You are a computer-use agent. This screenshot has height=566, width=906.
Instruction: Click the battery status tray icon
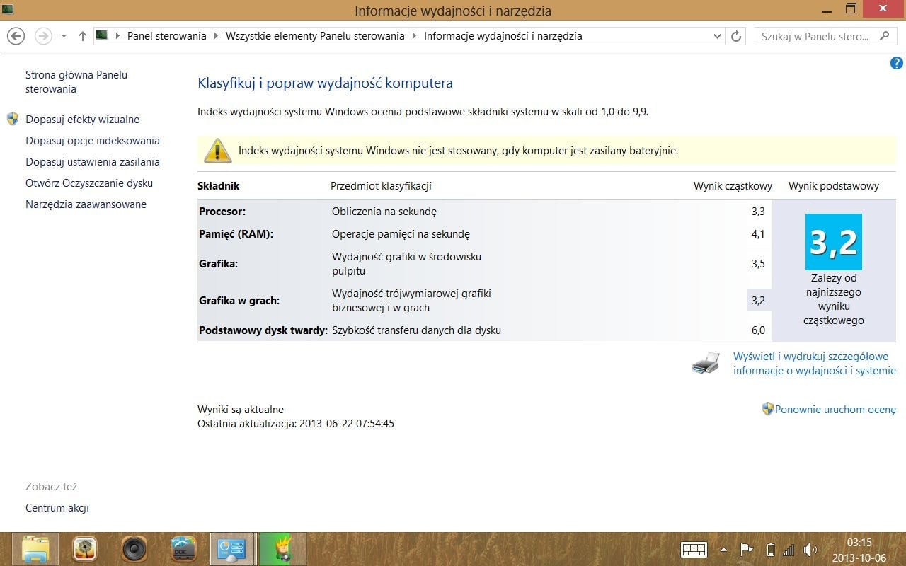pyautogui.click(x=770, y=550)
